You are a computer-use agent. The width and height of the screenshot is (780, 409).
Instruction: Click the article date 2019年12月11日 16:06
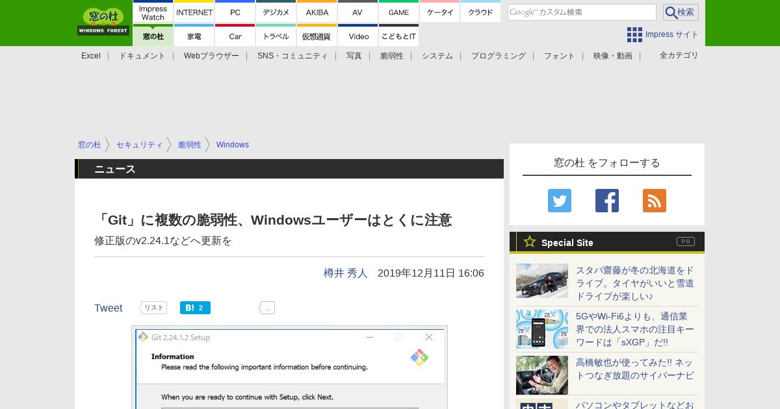431,273
